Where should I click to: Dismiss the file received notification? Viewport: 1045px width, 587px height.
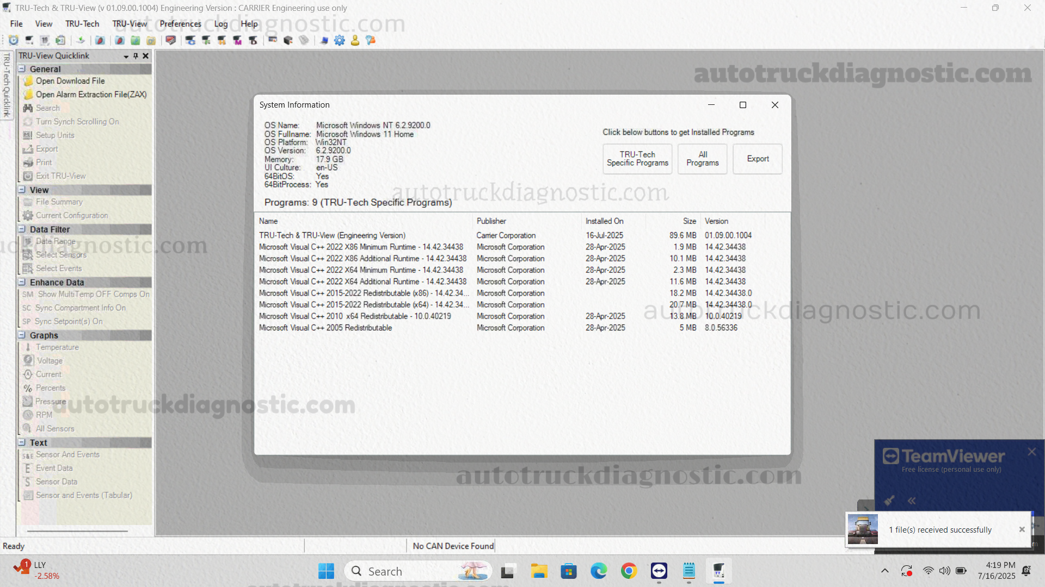click(x=1022, y=529)
